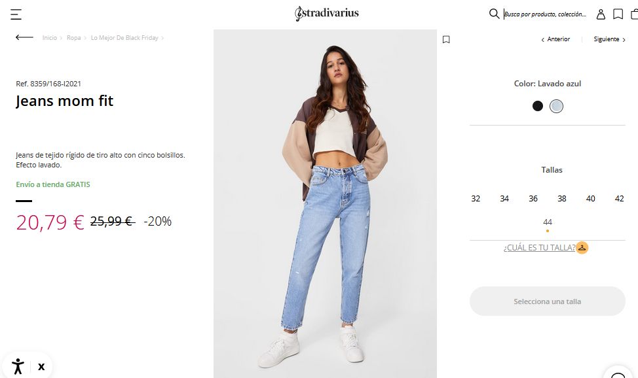Select size 38
Image resolution: width=638 pixels, height=378 pixels.
pos(562,198)
